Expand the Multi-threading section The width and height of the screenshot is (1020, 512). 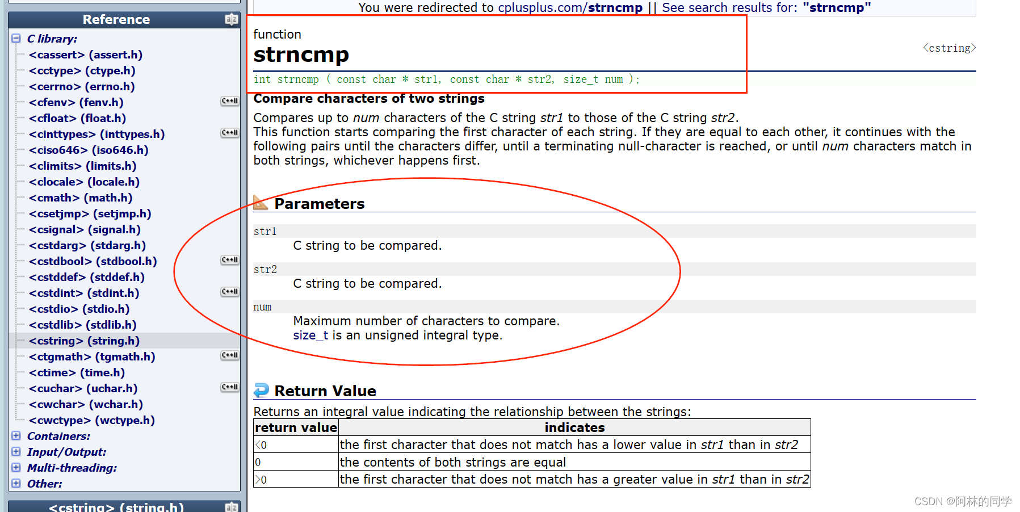(x=15, y=467)
